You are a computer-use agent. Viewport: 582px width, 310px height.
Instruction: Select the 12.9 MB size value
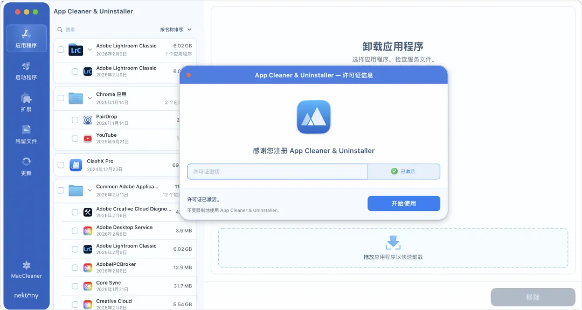183,267
